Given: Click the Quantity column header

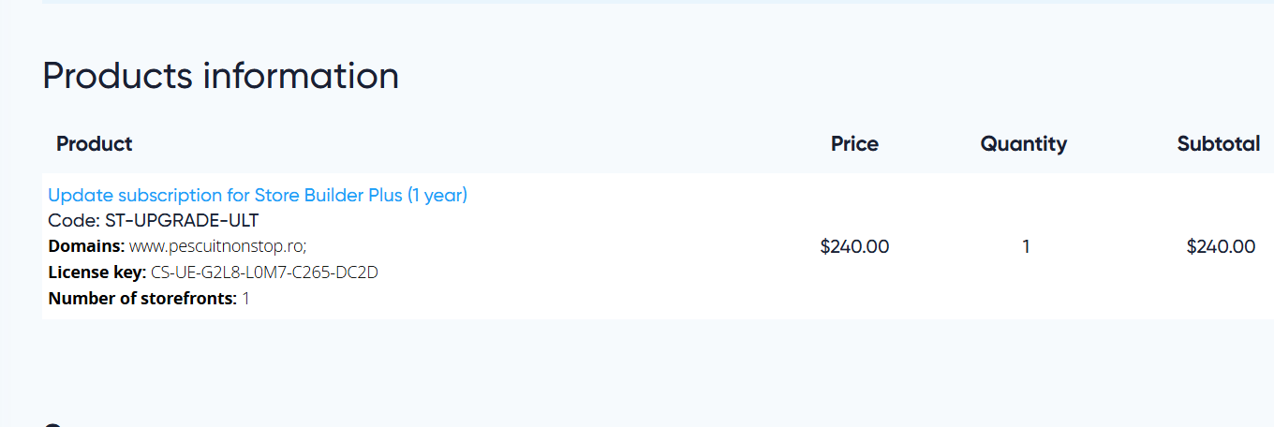Looking at the screenshot, I should (x=1023, y=144).
